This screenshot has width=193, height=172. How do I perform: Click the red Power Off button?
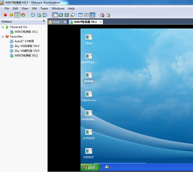pos(5,15)
